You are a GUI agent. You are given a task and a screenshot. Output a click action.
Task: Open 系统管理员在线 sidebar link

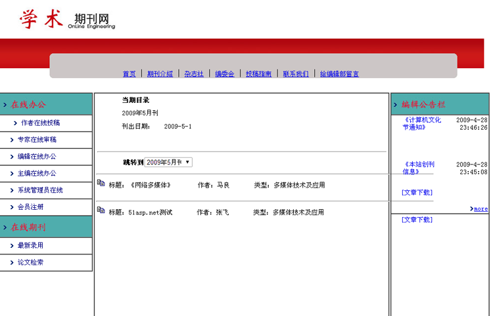coord(40,190)
